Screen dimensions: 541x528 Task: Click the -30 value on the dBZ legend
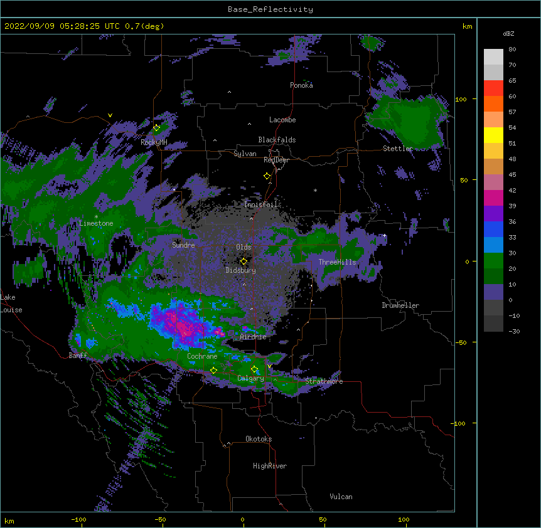click(514, 332)
